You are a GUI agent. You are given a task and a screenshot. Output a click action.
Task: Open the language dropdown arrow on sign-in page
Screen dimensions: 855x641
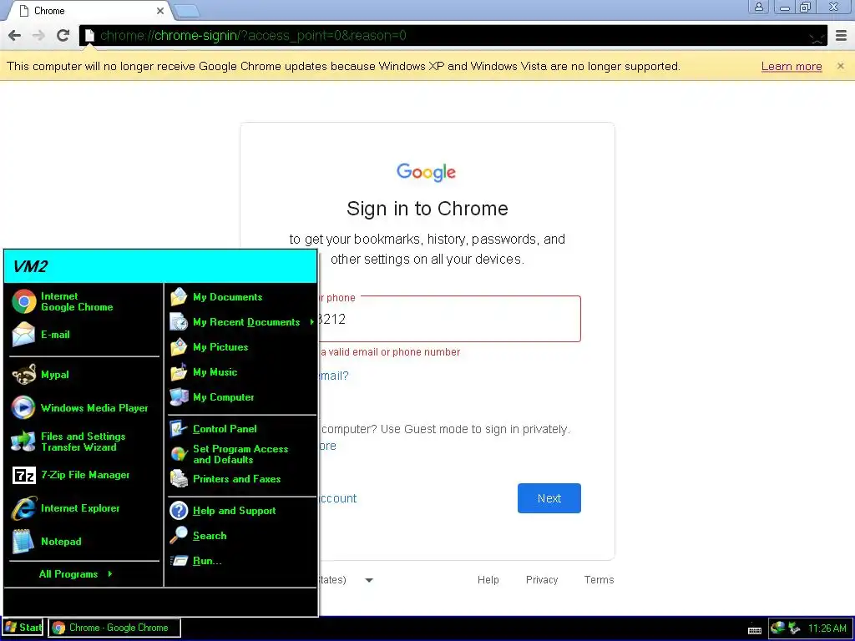(x=369, y=580)
